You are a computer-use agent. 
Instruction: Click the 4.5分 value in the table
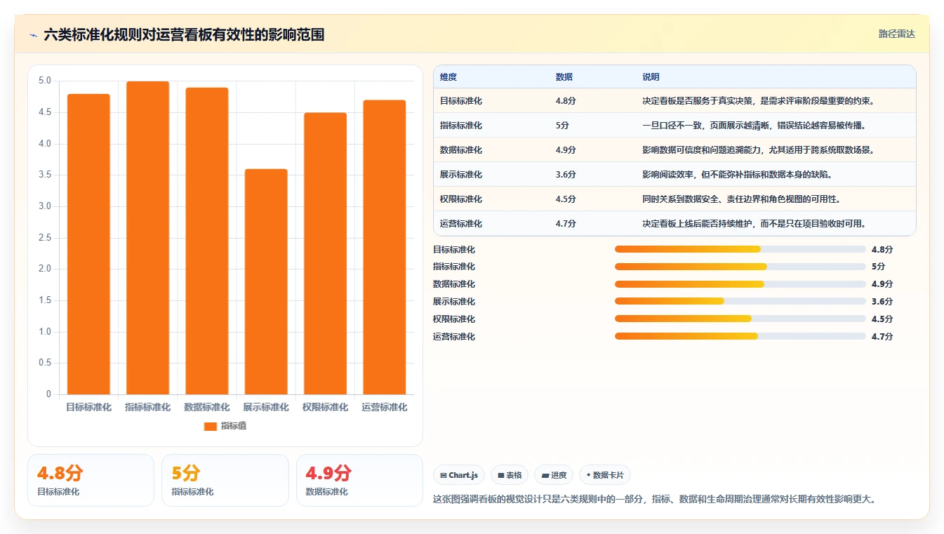click(566, 199)
